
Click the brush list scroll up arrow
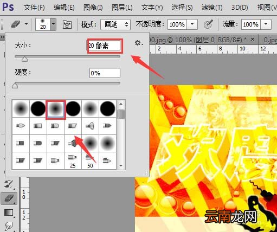pyautogui.click(x=121, y=104)
